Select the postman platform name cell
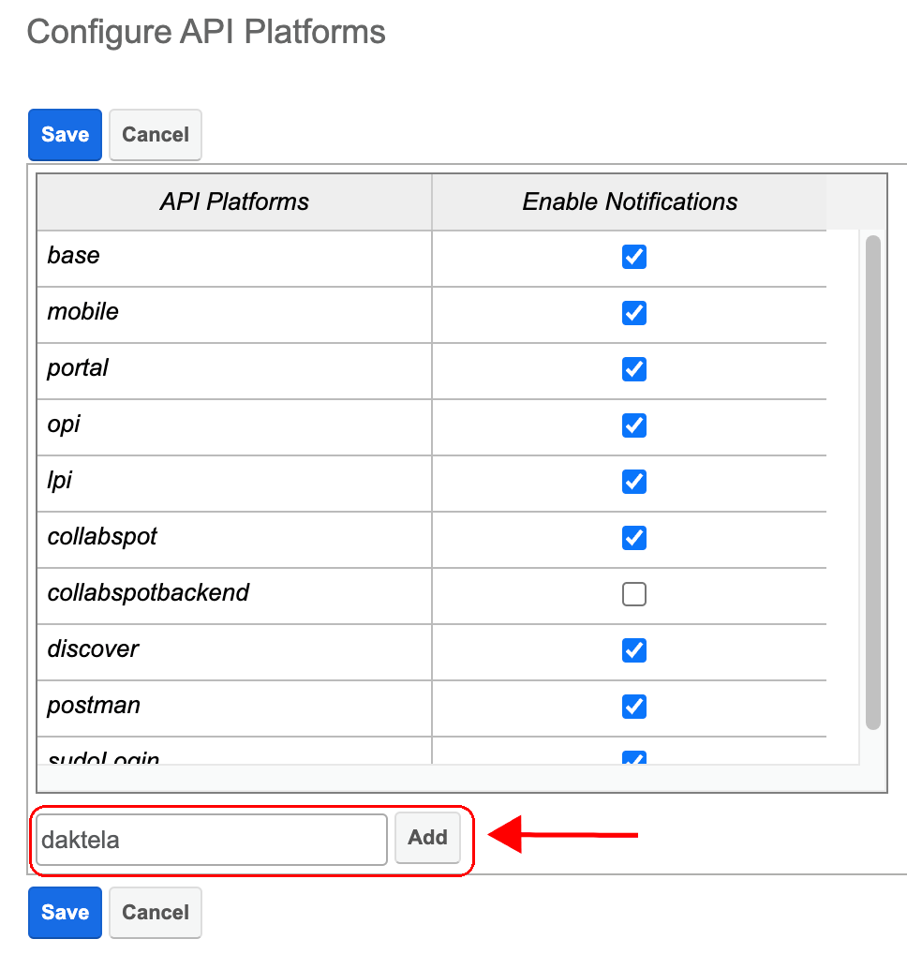This screenshot has height=969, width=907. (94, 706)
